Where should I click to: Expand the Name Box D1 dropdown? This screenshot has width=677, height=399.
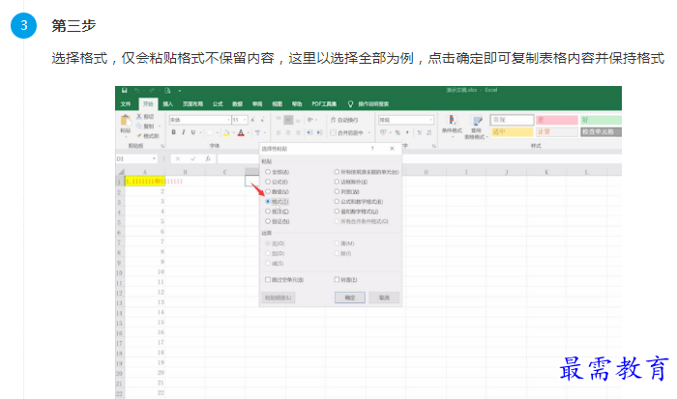pyautogui.click(x=154, y=158)
